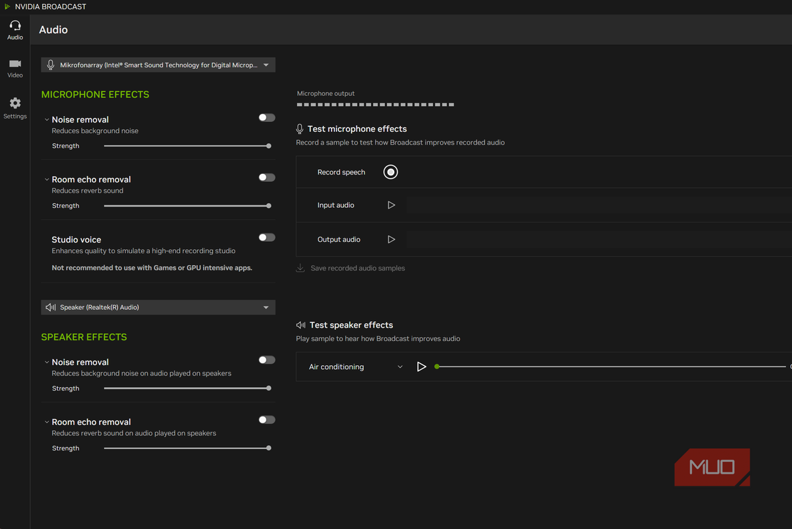
Task: Collapse microphone Noise removal section chevron
Action: pos(47,120)
